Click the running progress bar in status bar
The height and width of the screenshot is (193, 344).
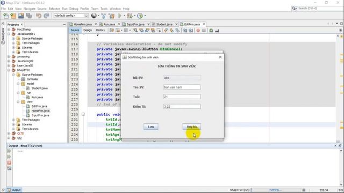click(276, 190)
